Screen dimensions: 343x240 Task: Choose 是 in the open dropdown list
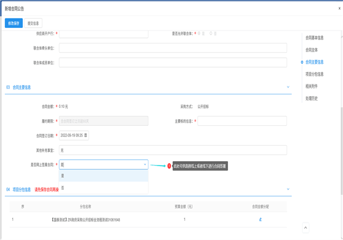pos(104,176)
